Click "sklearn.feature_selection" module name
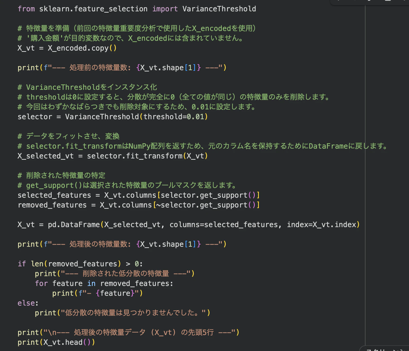The image size is (409, 351). click(93, 9)
